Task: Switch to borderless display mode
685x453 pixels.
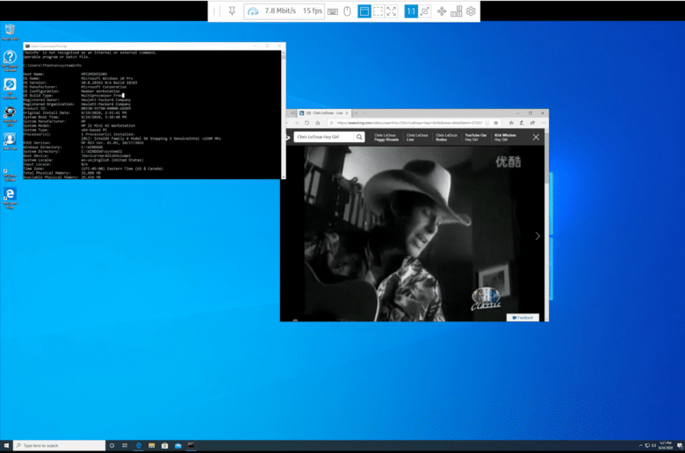Action: click(378, 11)
